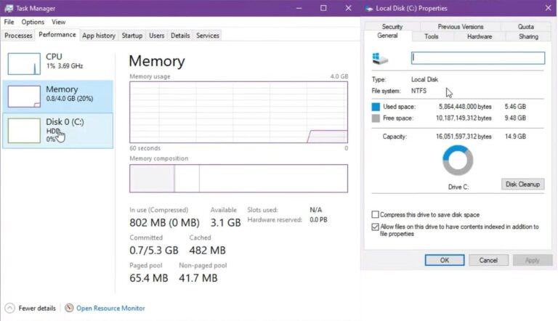Image resolution: width=558 pixels, height=321 pixels.
Task: Uncheck Allow files to have contents indexed
Action: pos(376,227)
